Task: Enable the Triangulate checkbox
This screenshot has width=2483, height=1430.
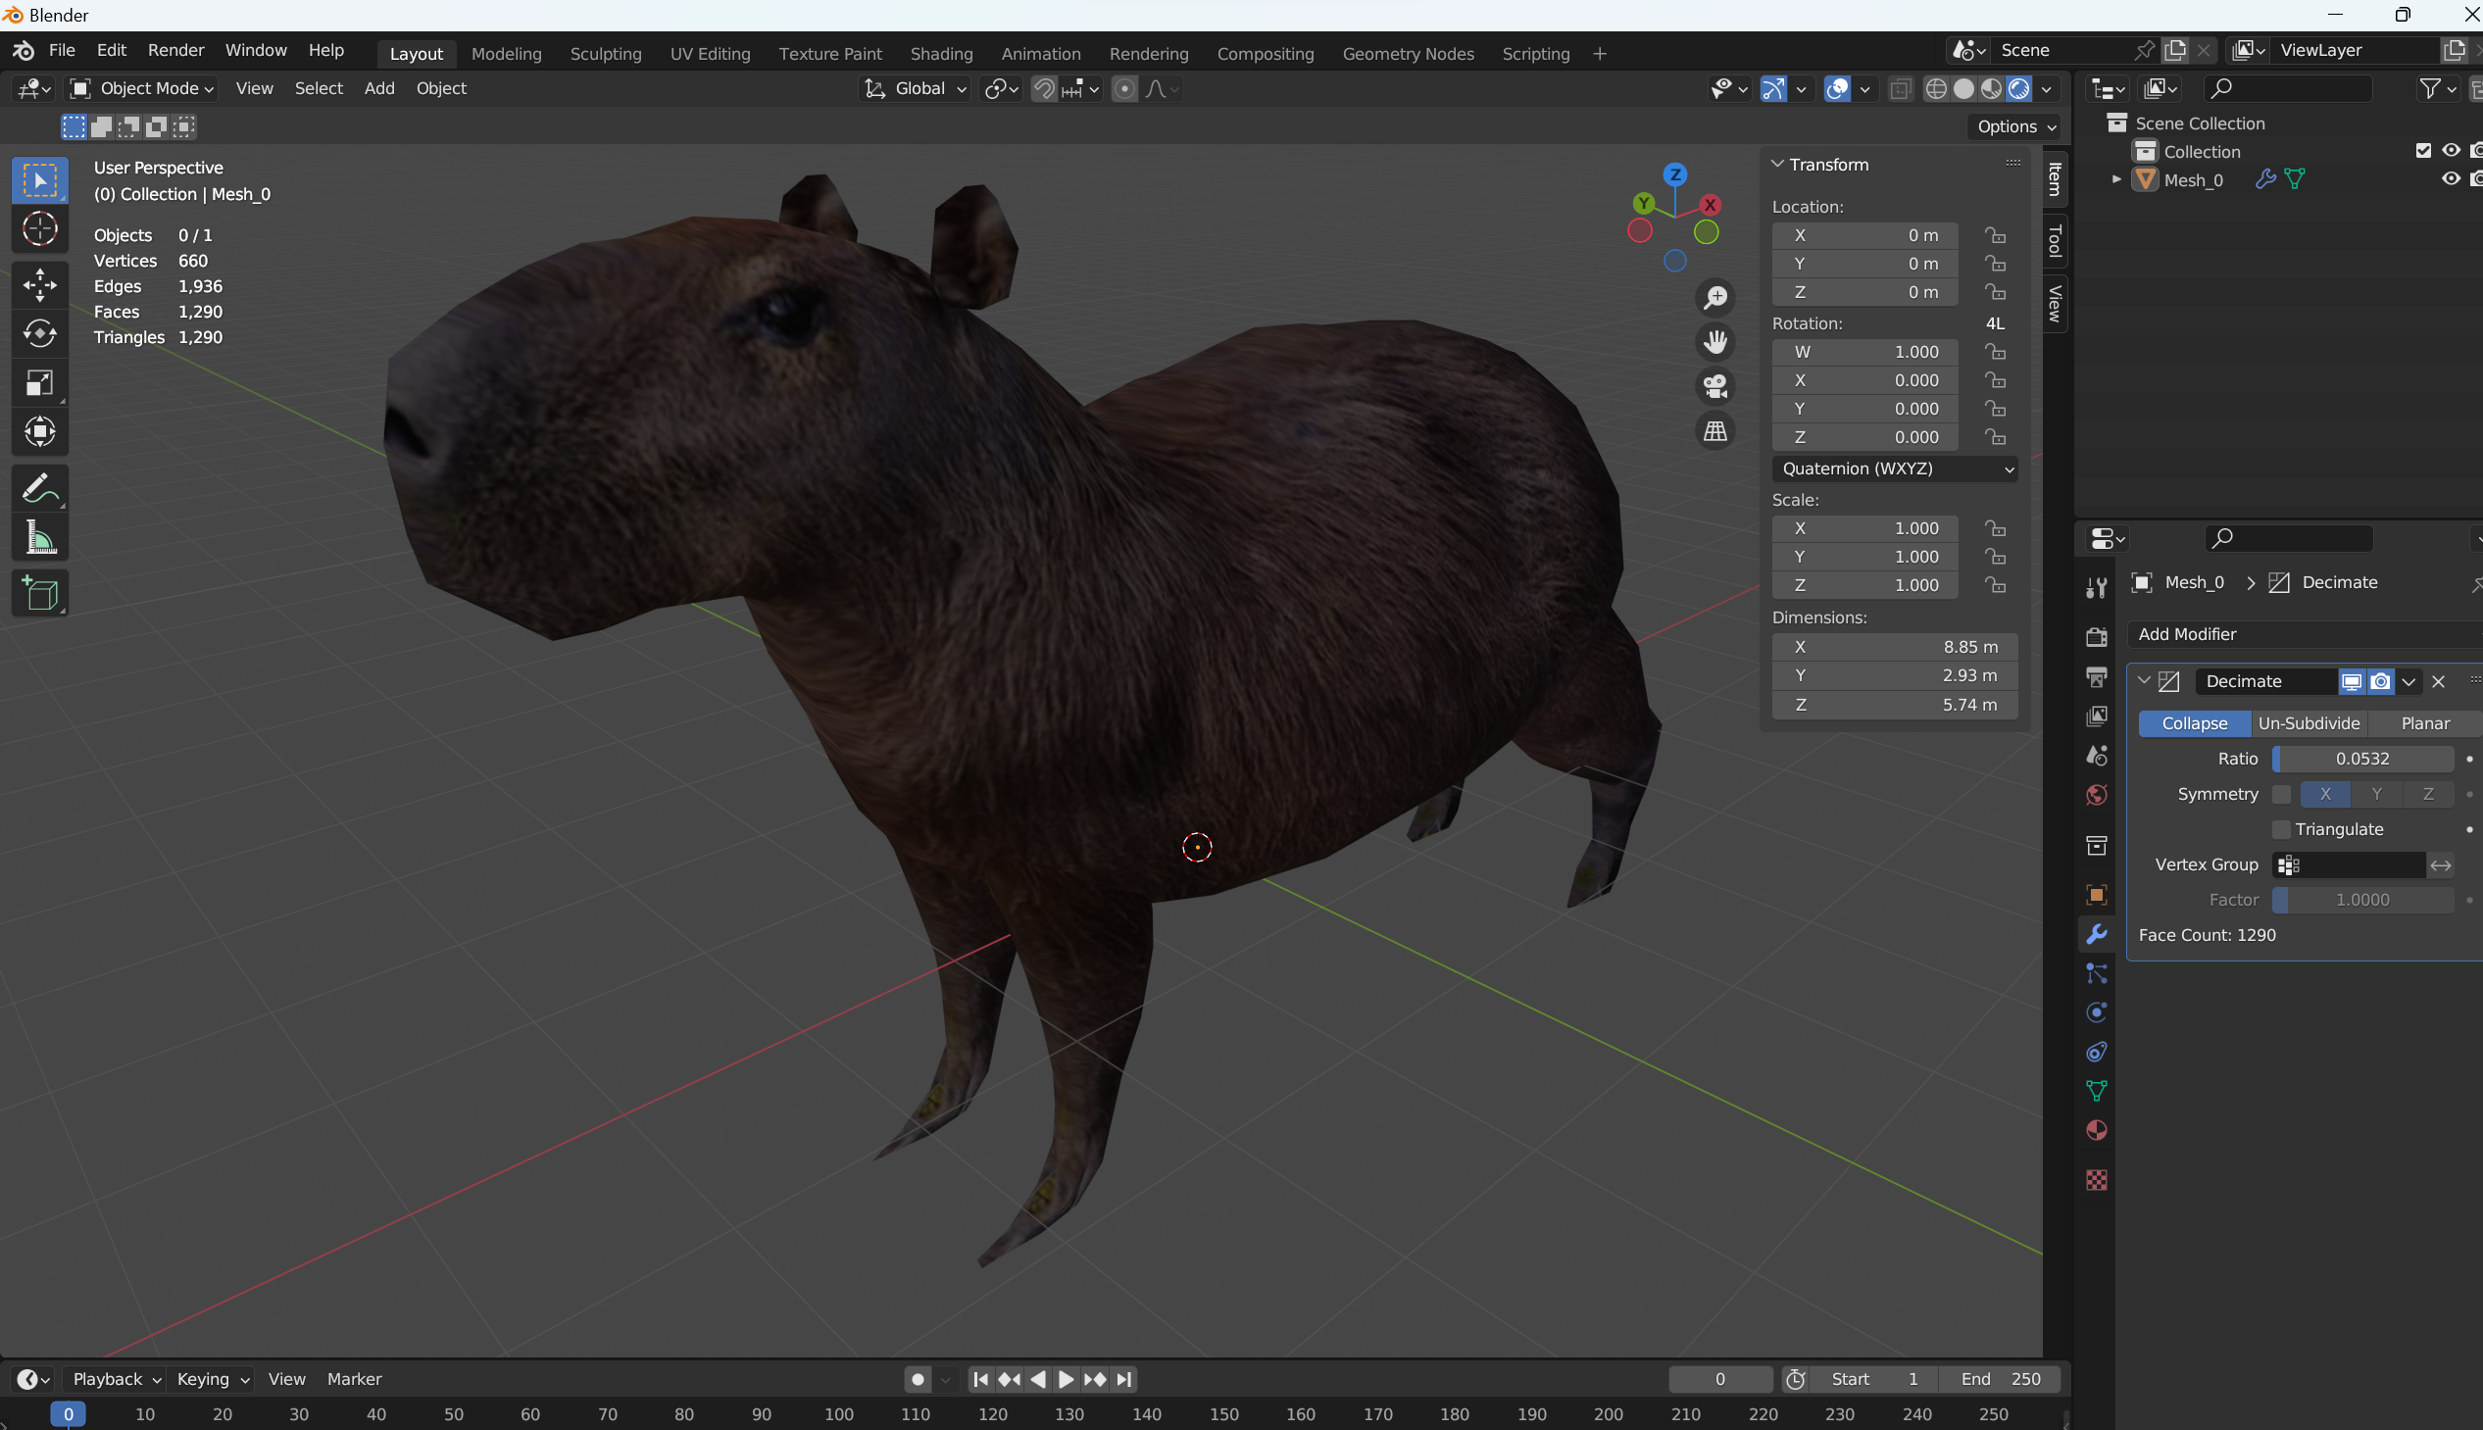Action: (x=2282, y=830)
